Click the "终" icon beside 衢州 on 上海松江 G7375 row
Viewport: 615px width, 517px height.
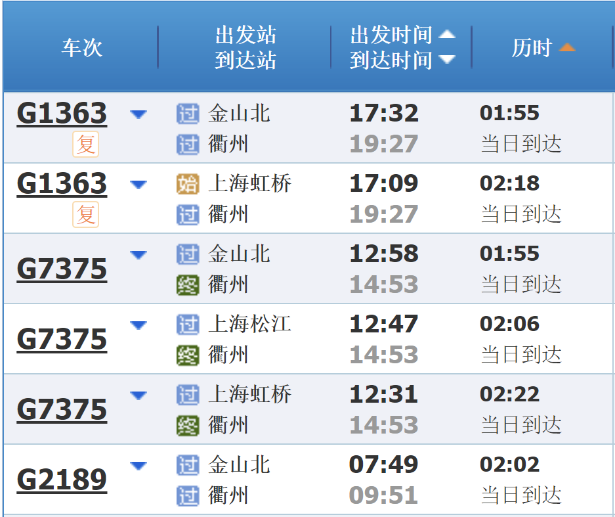click(187, 355)
